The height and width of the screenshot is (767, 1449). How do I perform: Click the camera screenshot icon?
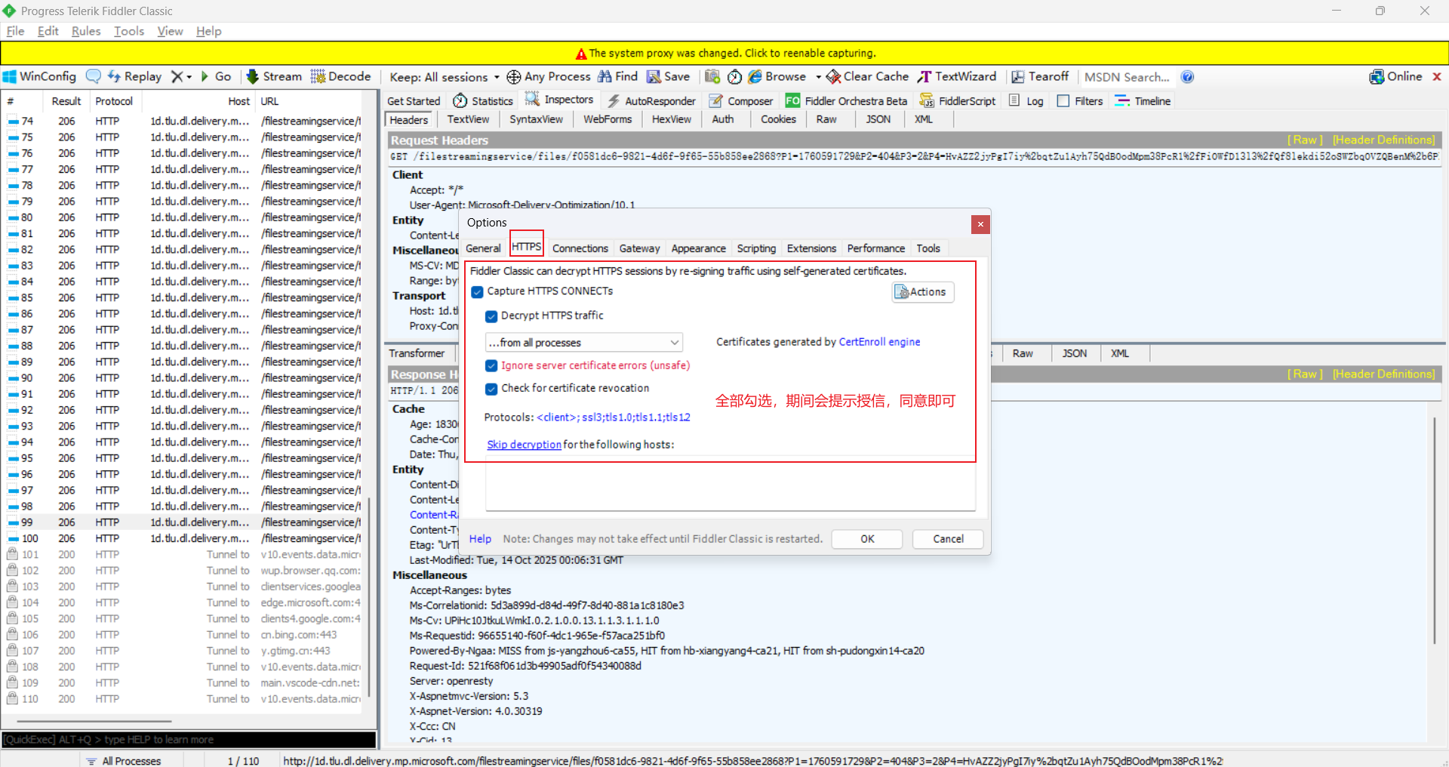pyautogui.click(x=712, y=76)
